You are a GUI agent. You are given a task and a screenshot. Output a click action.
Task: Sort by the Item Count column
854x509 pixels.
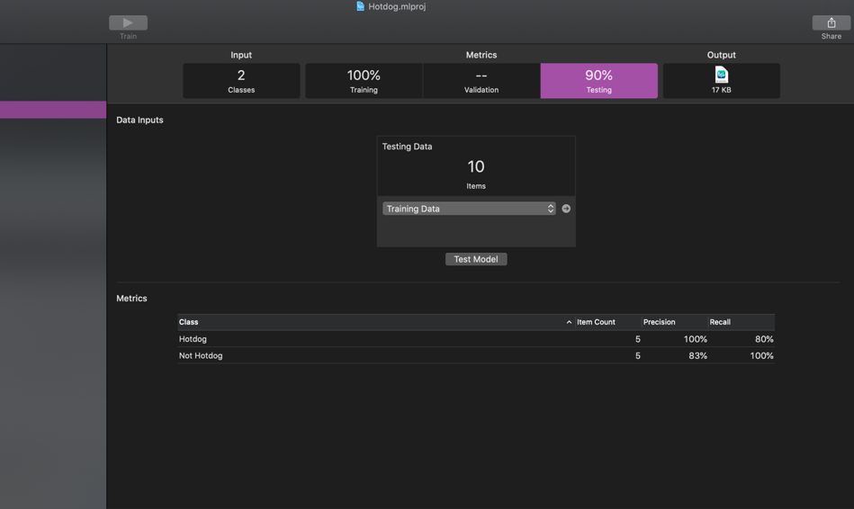(x=607, y=322)
